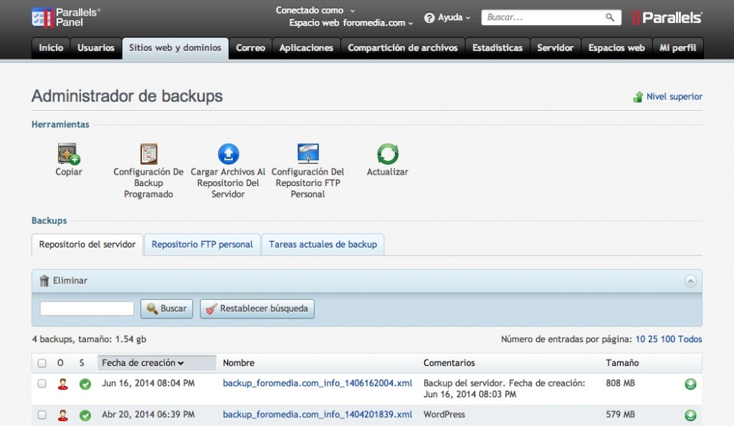Expand the Ayuda help dropdown
734x426 pixels.
click(448, 17)
